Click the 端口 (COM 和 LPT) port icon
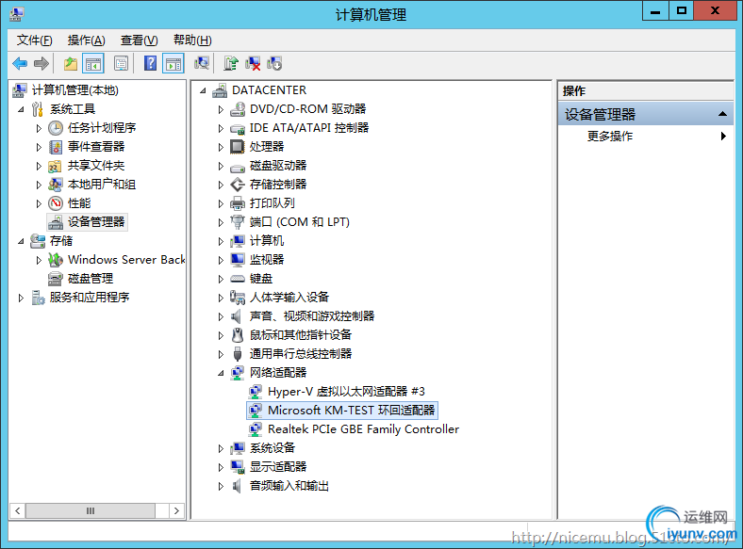Viewport: 743px width, 549px height. point(238,222)
